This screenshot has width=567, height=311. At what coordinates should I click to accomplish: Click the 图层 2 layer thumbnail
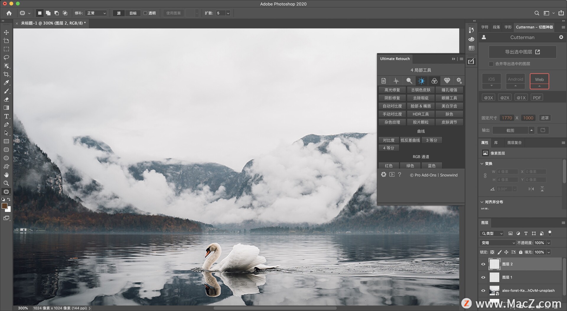point(494,264)
